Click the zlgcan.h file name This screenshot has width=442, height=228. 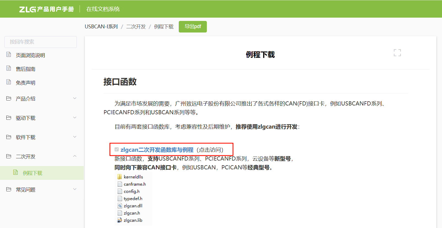click(x=132, y=213)
